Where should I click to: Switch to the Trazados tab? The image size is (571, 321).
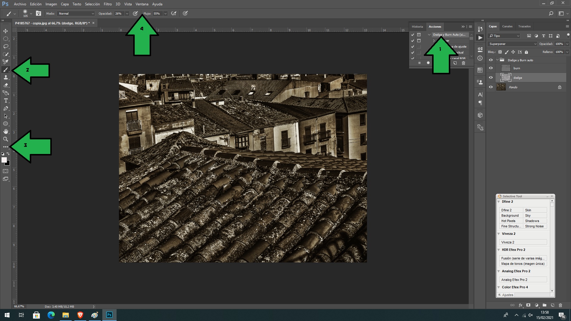[524, 26]
